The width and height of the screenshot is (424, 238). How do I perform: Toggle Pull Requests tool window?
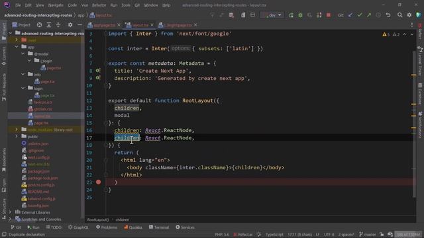pos(4,87)
